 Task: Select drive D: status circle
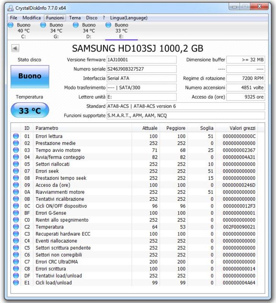tap(76, 25)
